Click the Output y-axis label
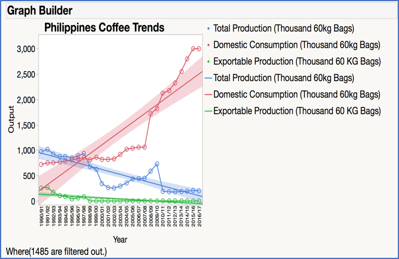 (11, 120)
